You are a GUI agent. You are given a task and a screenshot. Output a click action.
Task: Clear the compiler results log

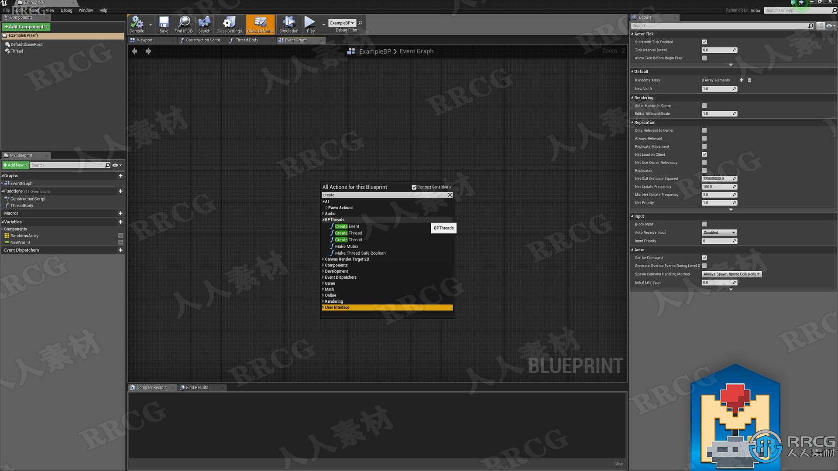tap(619, 464)
